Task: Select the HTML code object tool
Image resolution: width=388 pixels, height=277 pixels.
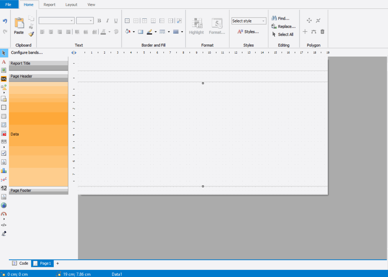Action: (x=4, y=225)
